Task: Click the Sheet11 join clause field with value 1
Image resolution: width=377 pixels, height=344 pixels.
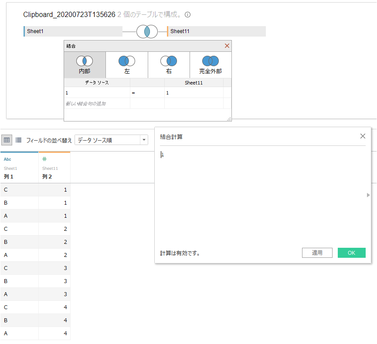Action: (x=194, y=93)
